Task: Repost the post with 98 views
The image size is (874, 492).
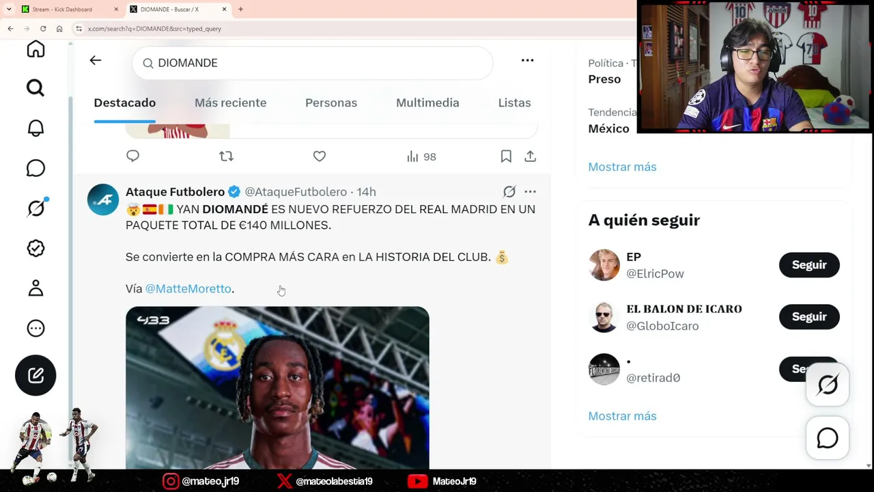Action: point(226,156)
